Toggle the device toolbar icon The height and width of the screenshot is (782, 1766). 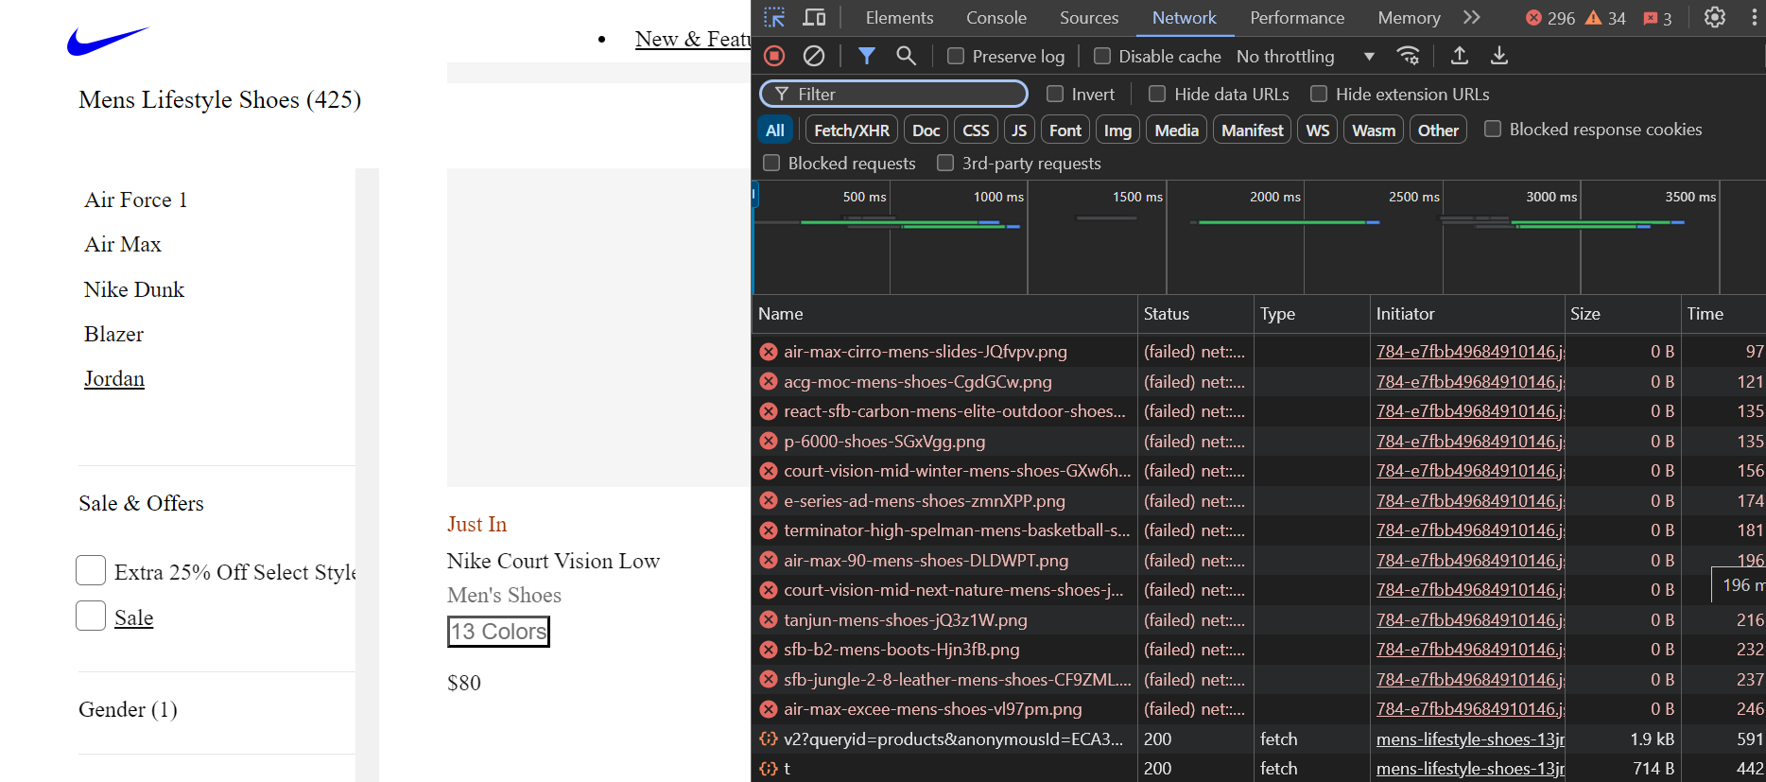pyautogui.click(x=814, y=18)
